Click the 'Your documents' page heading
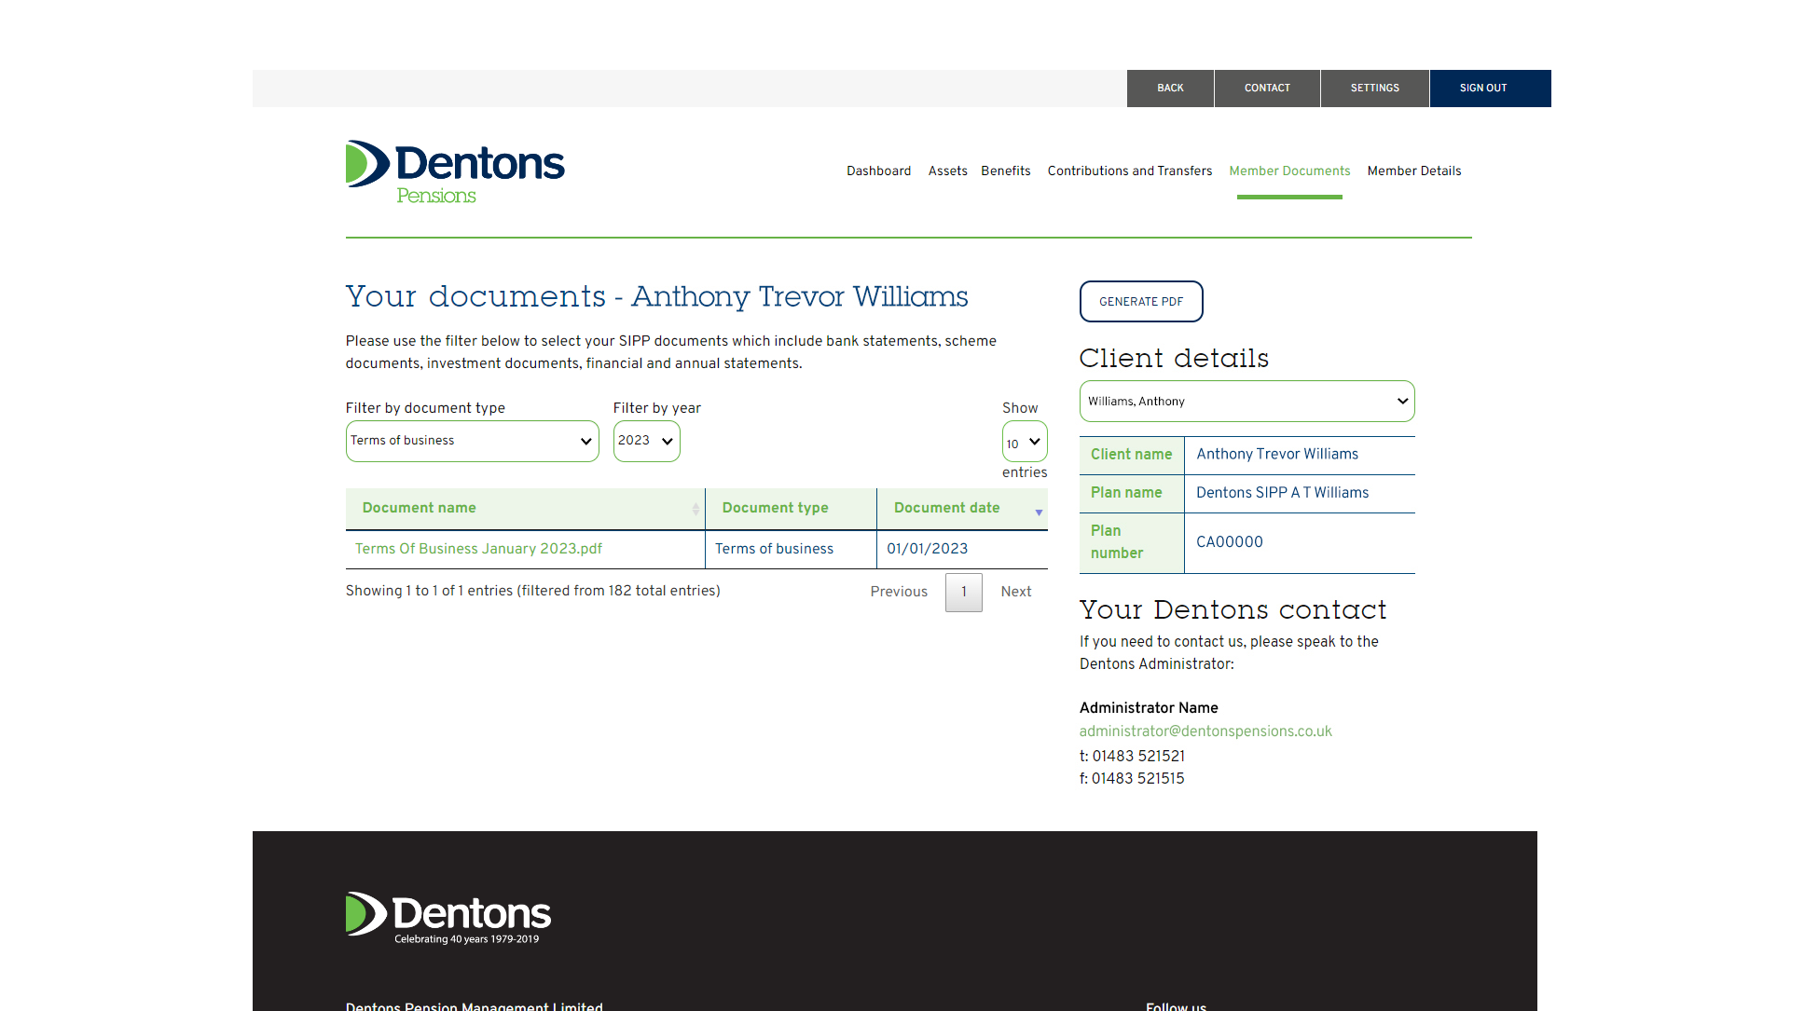 pos(656,296)
